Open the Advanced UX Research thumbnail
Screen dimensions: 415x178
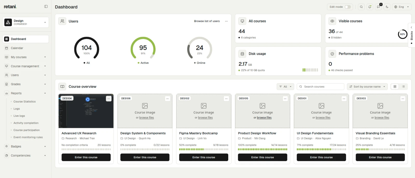coord(86,111)
